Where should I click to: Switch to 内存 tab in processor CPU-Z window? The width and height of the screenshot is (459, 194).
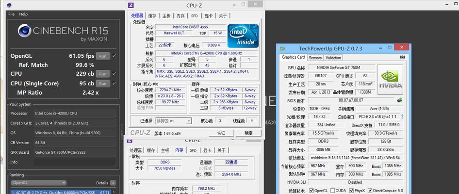point(180,16)
